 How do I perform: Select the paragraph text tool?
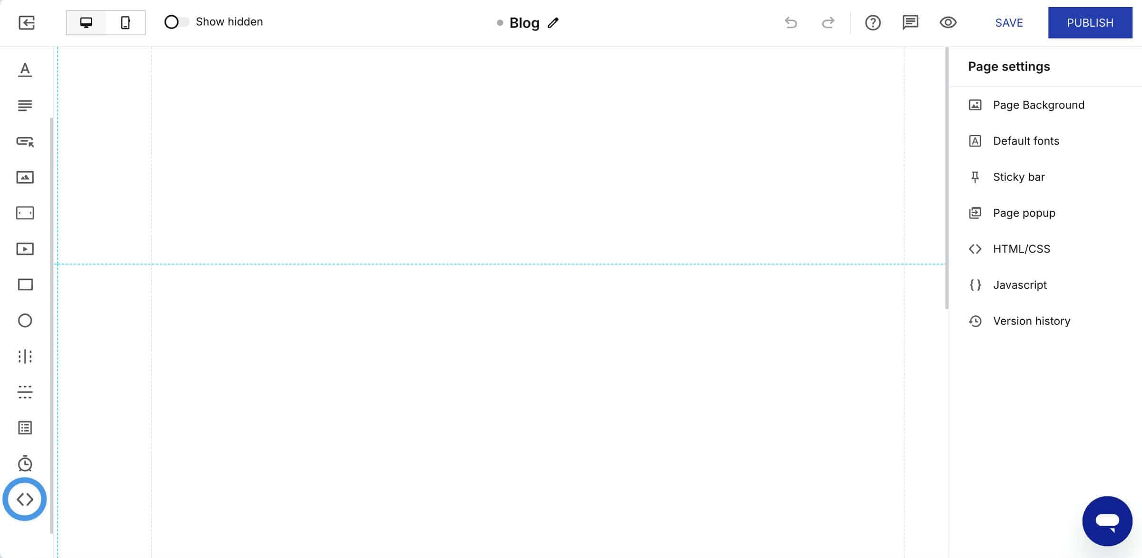[25, 105]
